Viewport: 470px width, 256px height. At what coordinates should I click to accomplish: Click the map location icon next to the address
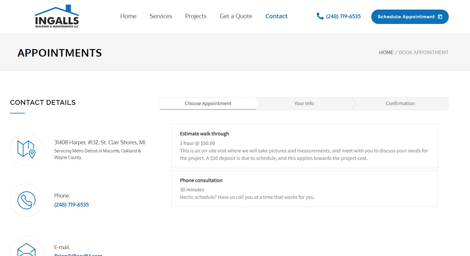(26, 149)
